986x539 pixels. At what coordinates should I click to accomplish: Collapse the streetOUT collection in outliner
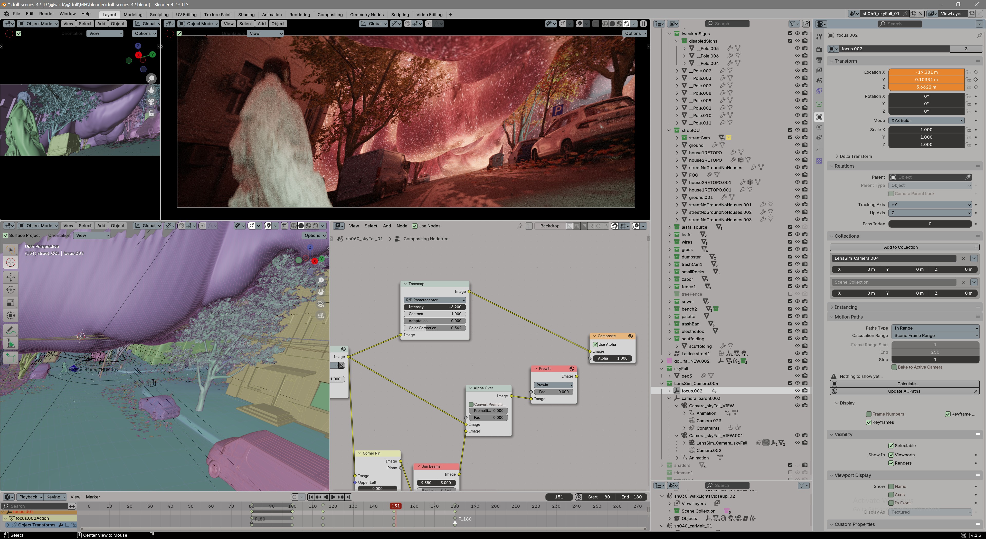click(x=669, y=130)
